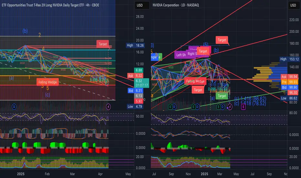Image resolution: width=301 pixels, height=178 pixels.
Task: Select the (5) wave label on NVIDIA chart
Action: [x=206, y=44]
